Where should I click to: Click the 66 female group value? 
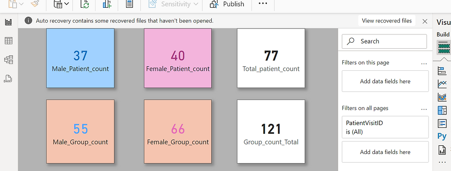[x=178, y=129]
